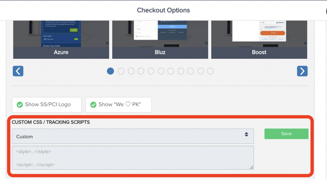Expand the Custom CSS/scripts dropdown

[x=133, y=136]
